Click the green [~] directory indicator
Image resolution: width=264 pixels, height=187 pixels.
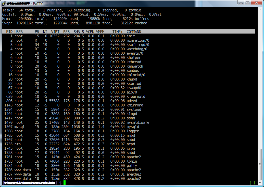point(252,183)
